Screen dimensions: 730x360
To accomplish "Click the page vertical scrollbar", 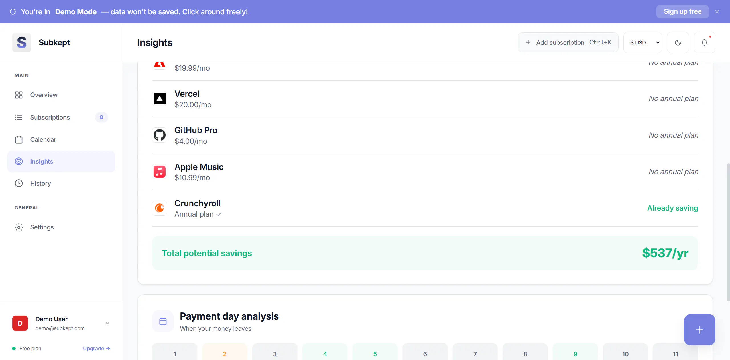I will tap(728, 232).
